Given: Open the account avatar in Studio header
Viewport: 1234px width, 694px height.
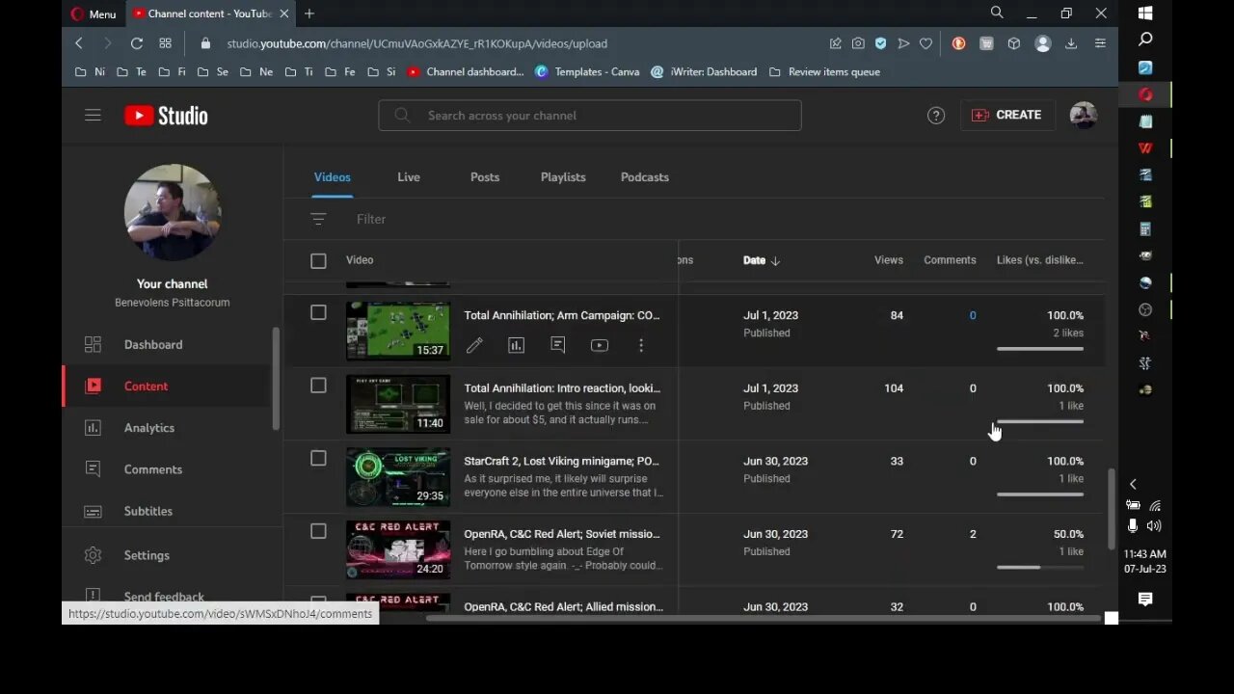Looking at the screenshot, I should point(1084,115).
